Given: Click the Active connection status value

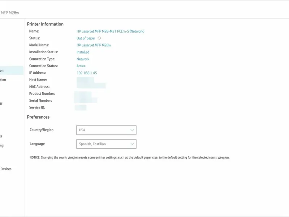Looking at the screenshot, I should pyautogui.click(x=81, y=66).
